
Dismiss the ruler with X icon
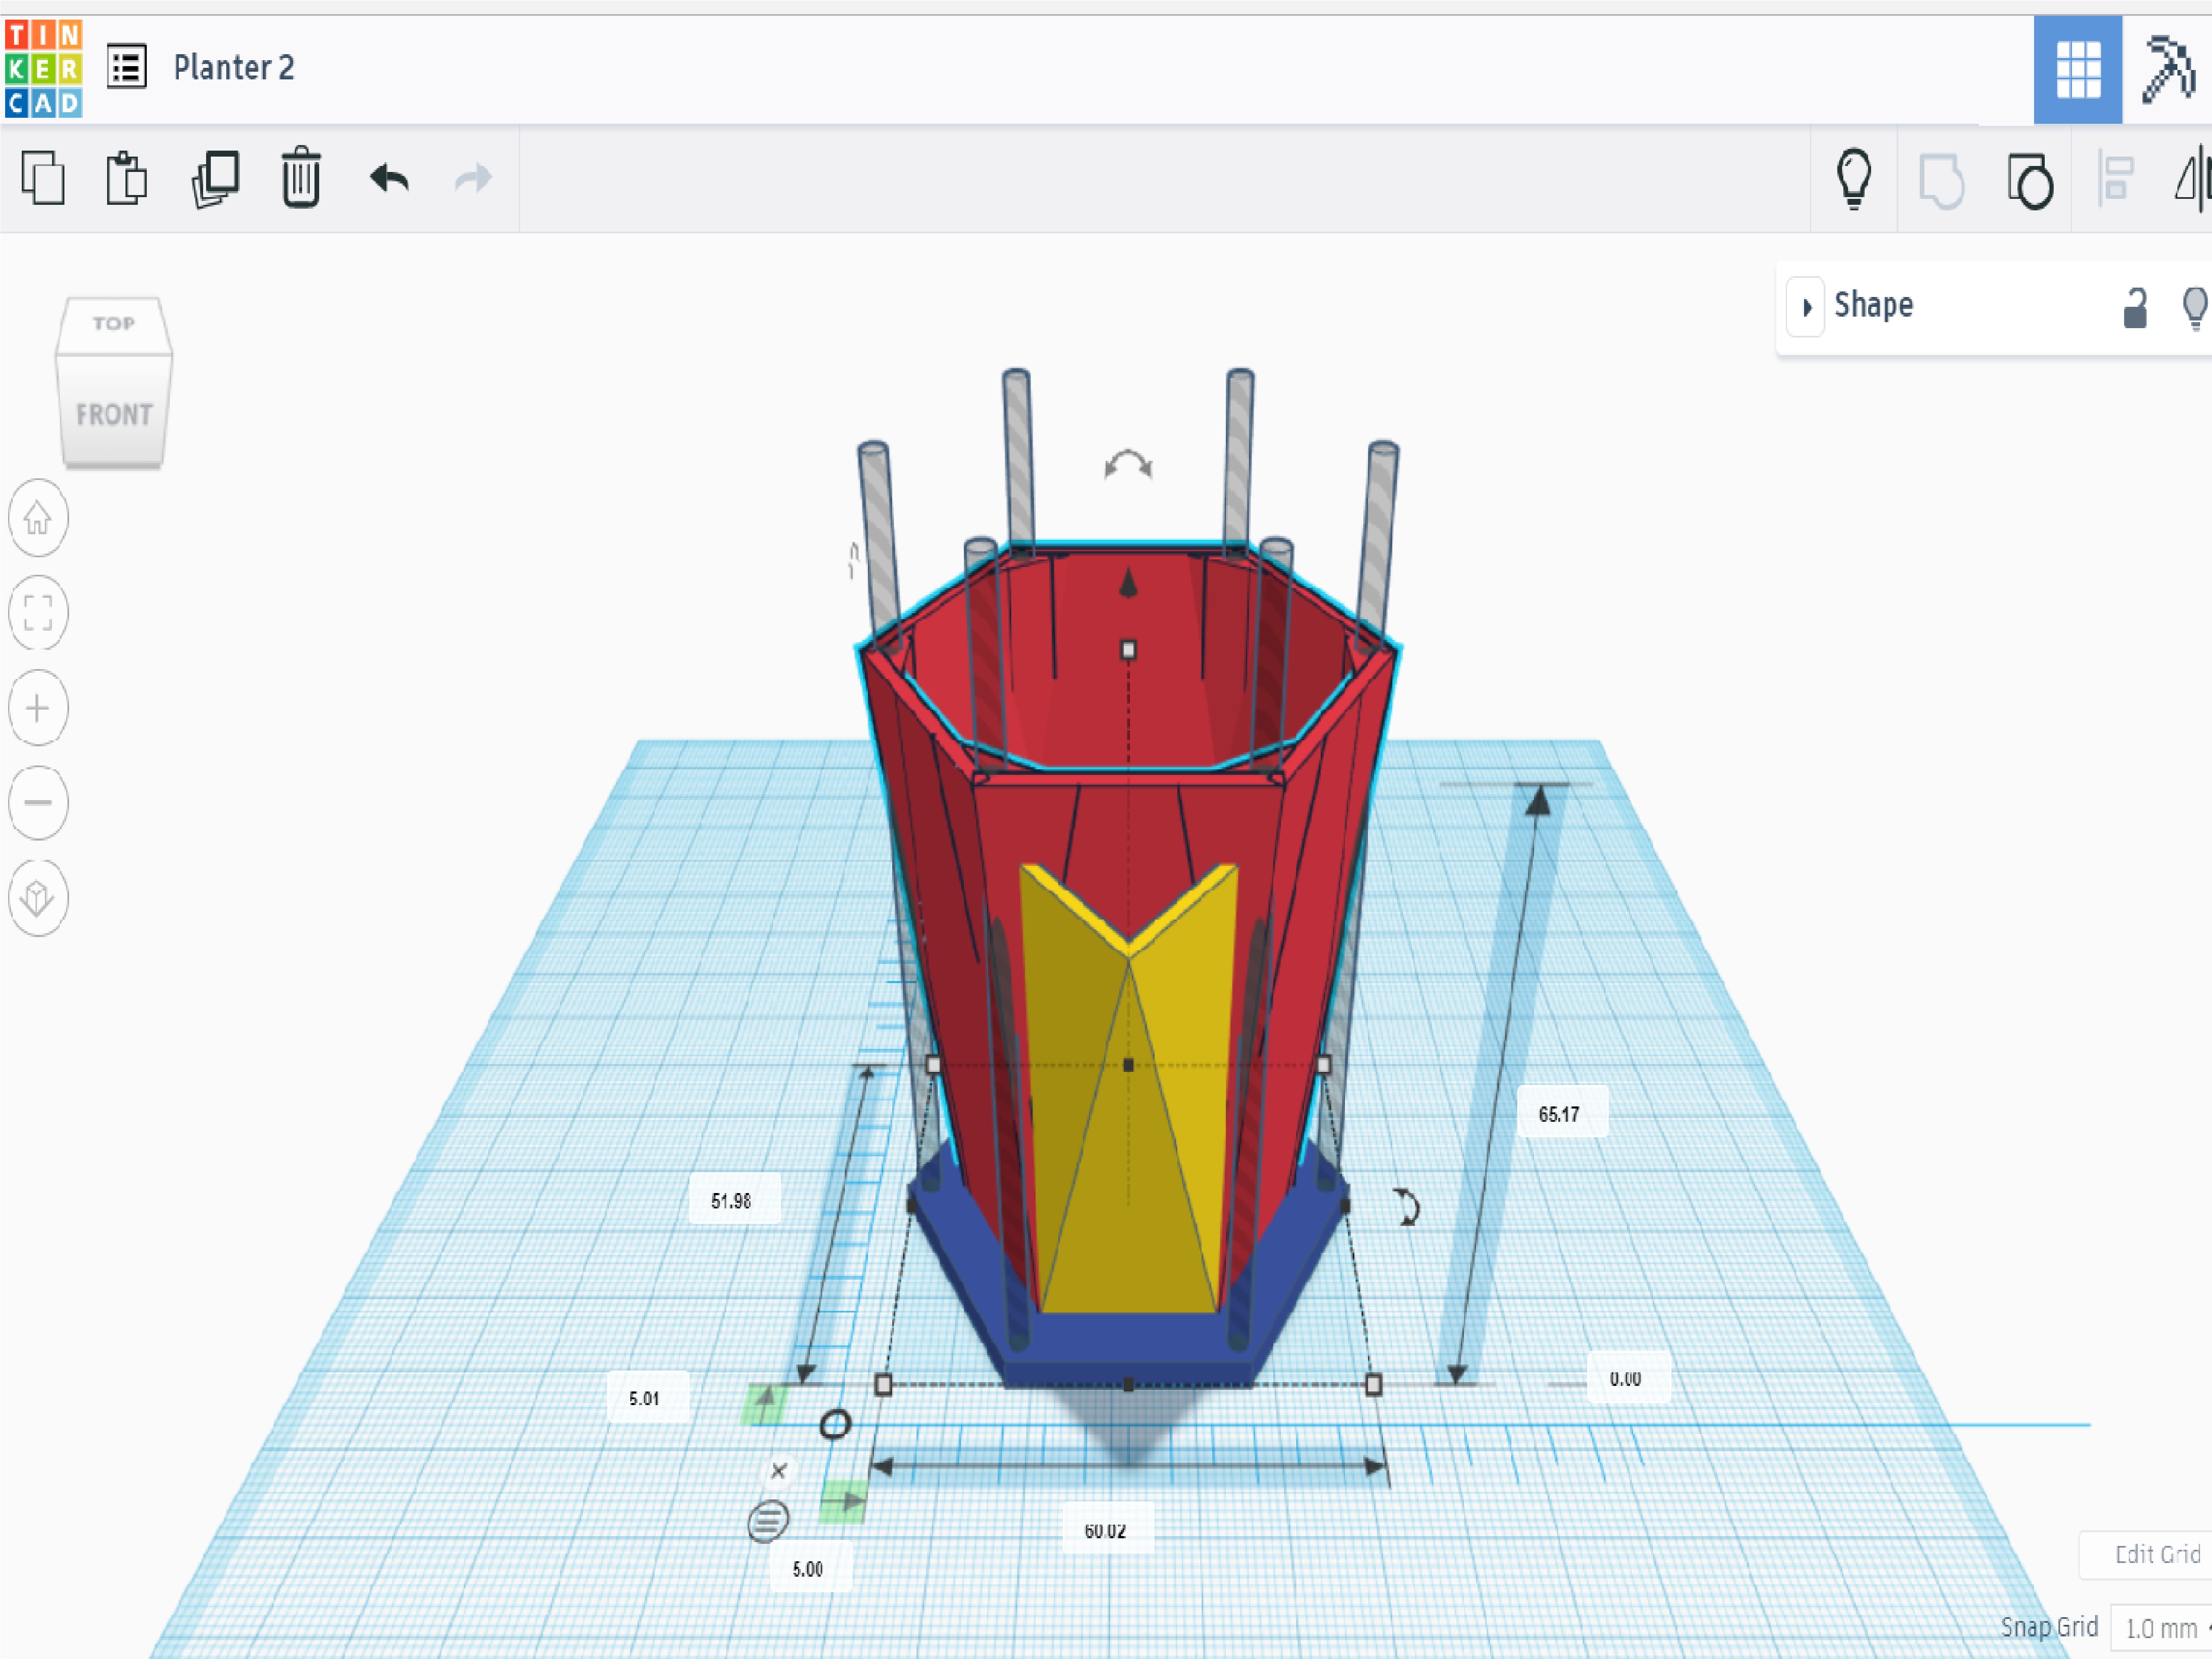click(779, 1471)
